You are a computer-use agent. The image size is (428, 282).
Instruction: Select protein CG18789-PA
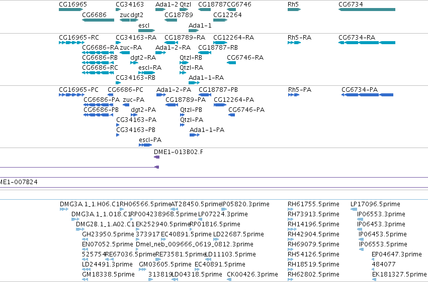click(172, 105)
